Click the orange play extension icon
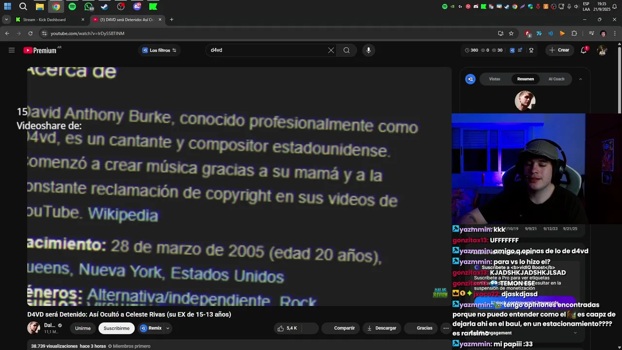 point(562,34)
